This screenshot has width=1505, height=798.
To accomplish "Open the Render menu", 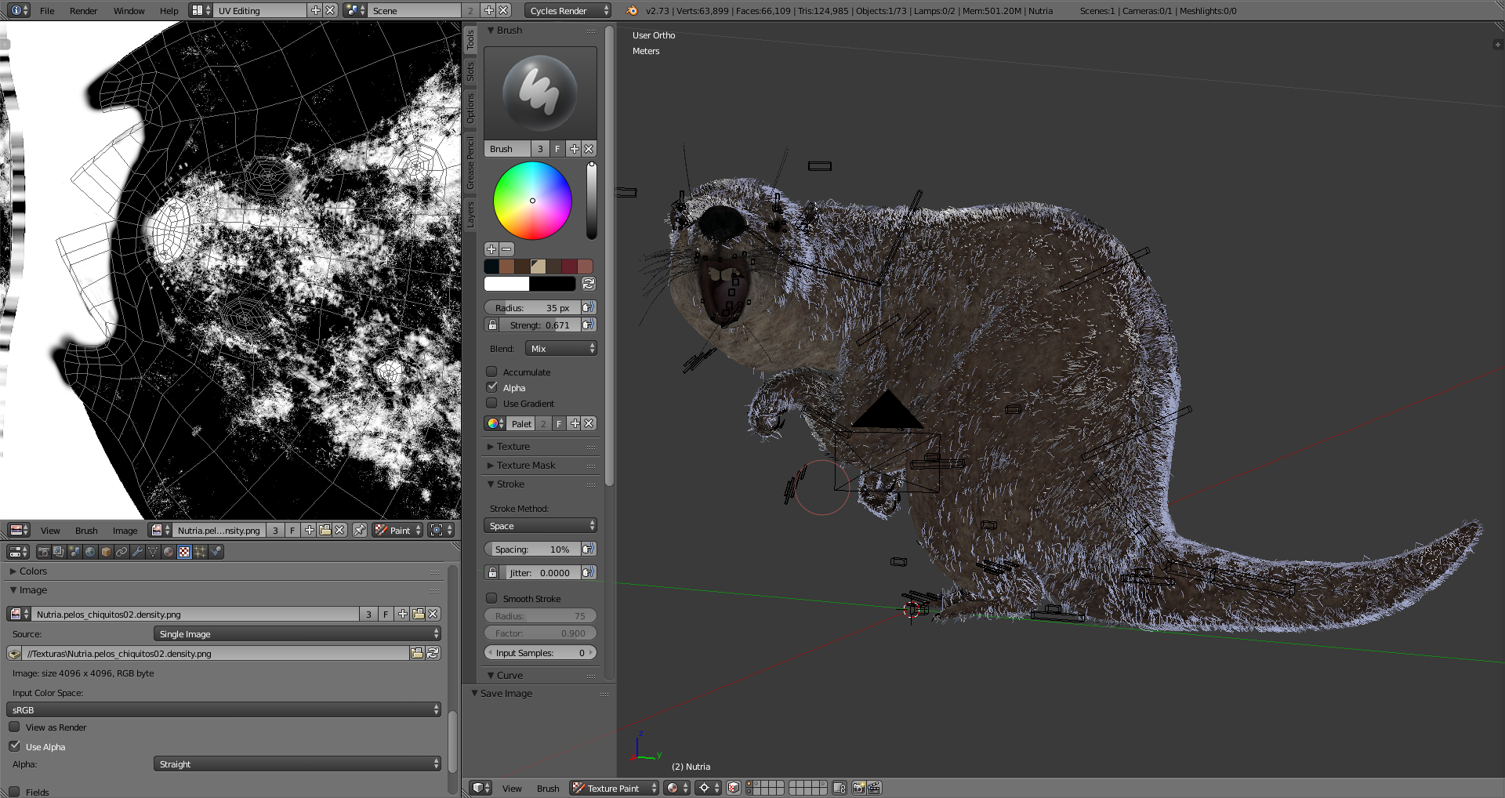I will point(83,11).
